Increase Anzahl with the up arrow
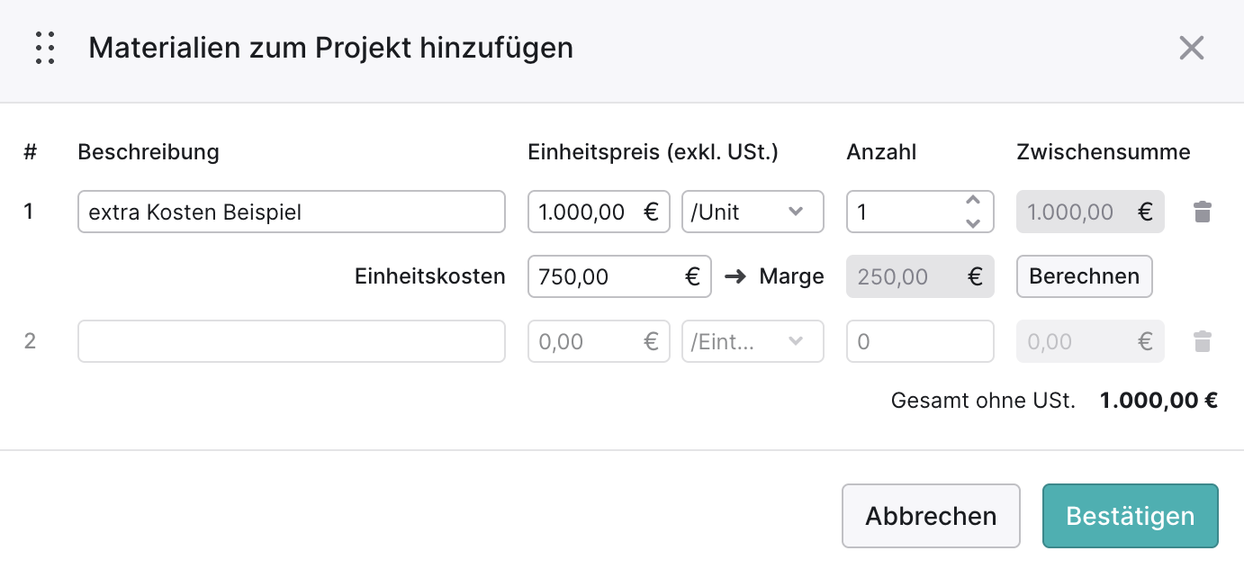The height and width of the screenshot is (578, 1244). (973, 201)
